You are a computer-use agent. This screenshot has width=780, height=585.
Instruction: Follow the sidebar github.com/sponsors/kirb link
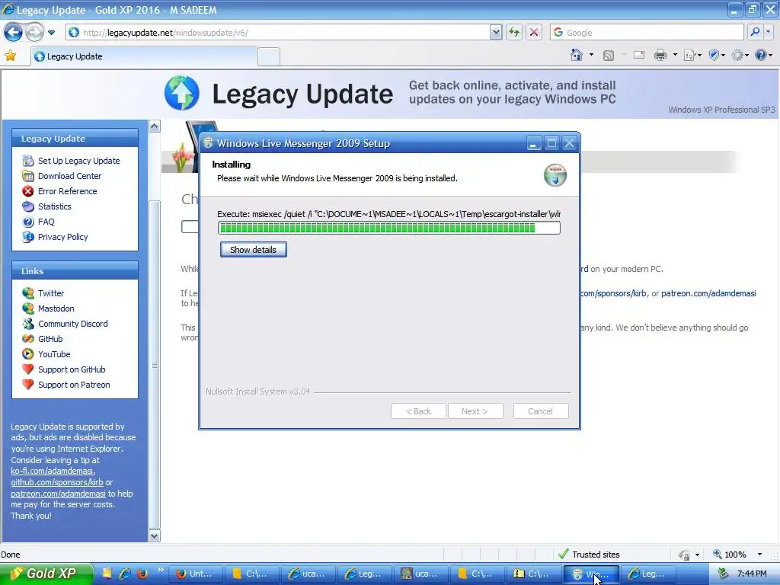click(x=56, y=482)
